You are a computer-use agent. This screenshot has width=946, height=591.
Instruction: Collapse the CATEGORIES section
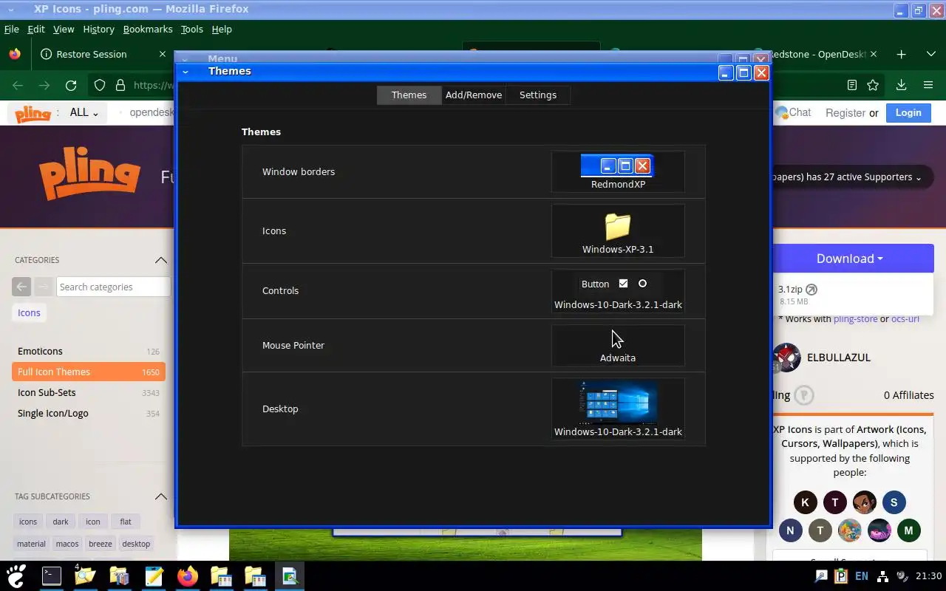point(160,260)
